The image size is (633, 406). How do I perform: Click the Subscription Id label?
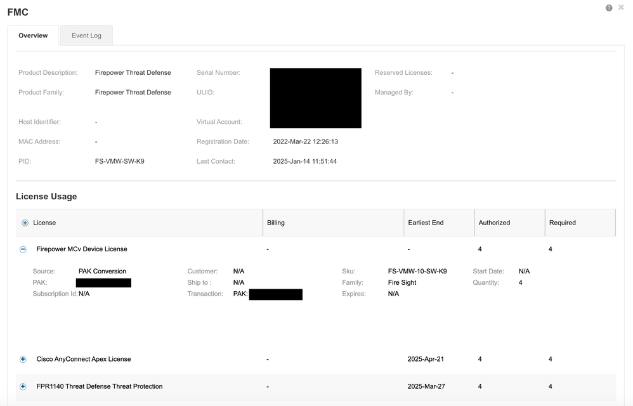[55, 294]
